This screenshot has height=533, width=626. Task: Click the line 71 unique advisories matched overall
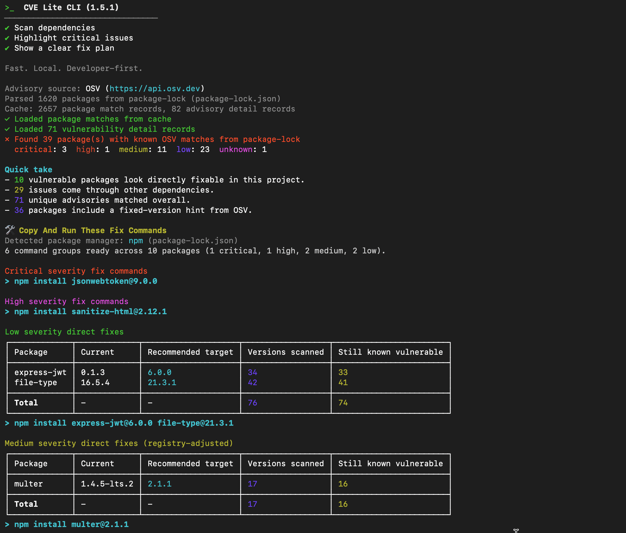tap(97, 200)
